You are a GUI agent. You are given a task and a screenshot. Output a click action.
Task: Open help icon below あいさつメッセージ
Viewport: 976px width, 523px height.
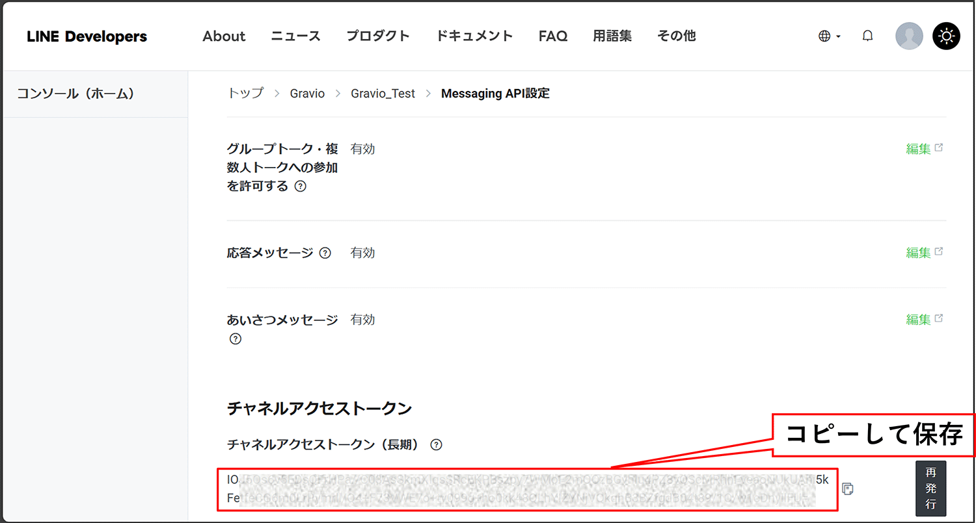pyautogui.click(x=236, y=338)
